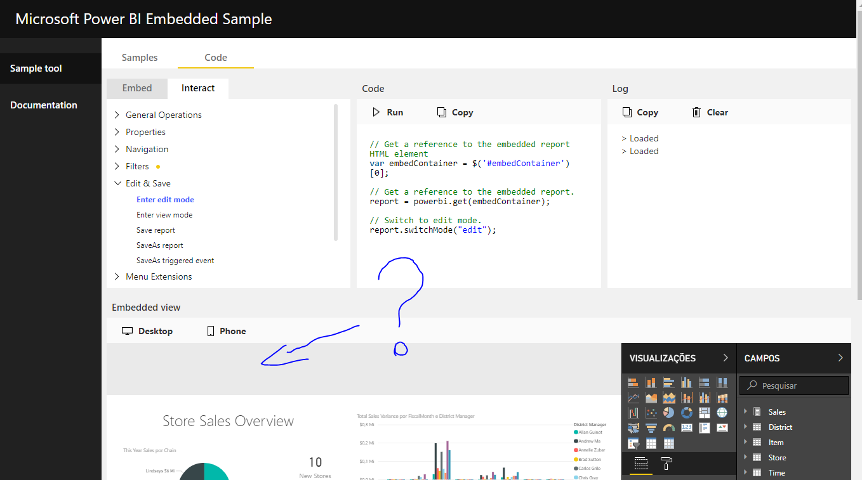Switch to the Code tab
Viewport: 862px width, 480px height.
(216, 57)
